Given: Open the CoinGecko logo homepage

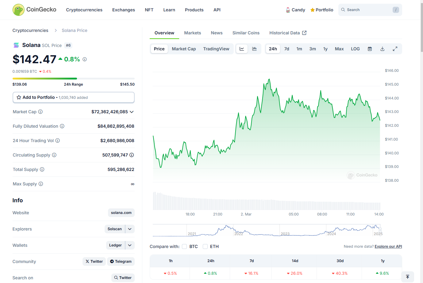Looking at the screenshot, I should tap(34, 10).
